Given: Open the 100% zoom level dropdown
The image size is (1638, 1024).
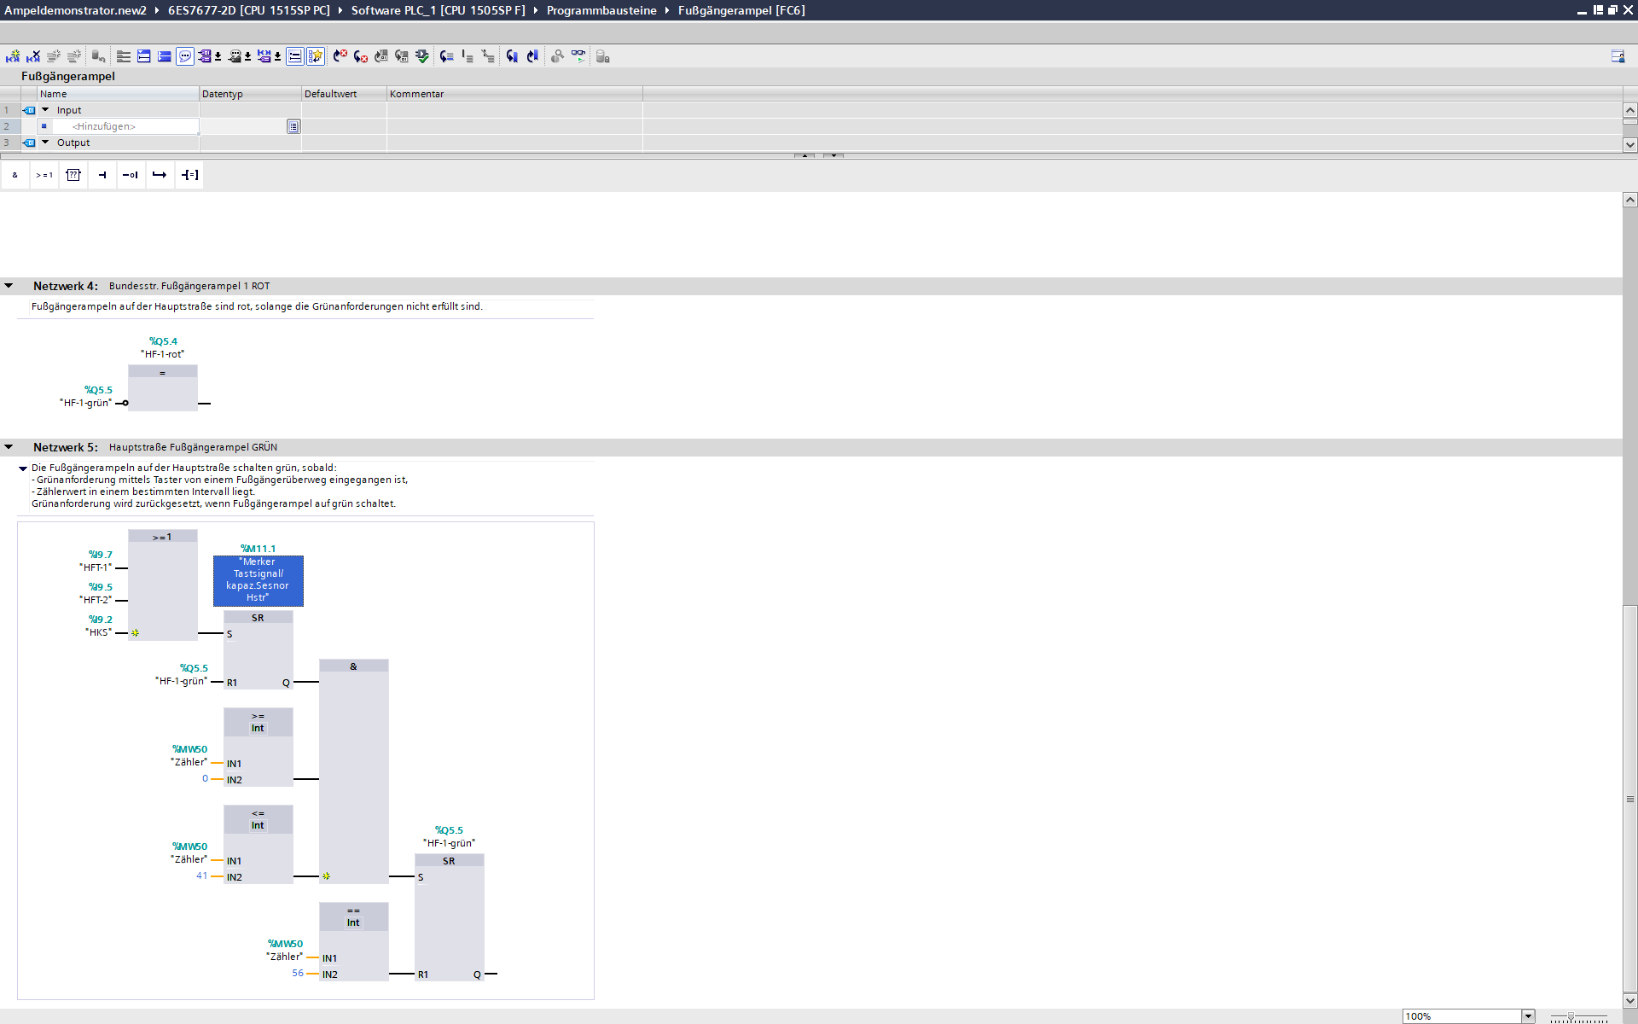Looking at the screenshot, I should (x=1528, y=1016).
